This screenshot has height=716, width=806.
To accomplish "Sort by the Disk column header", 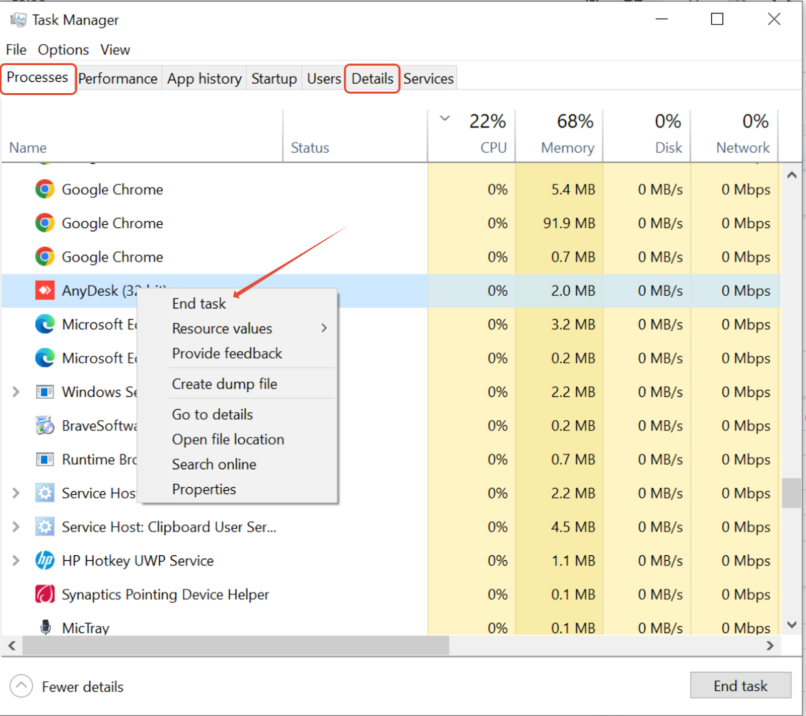I will 647,136.
